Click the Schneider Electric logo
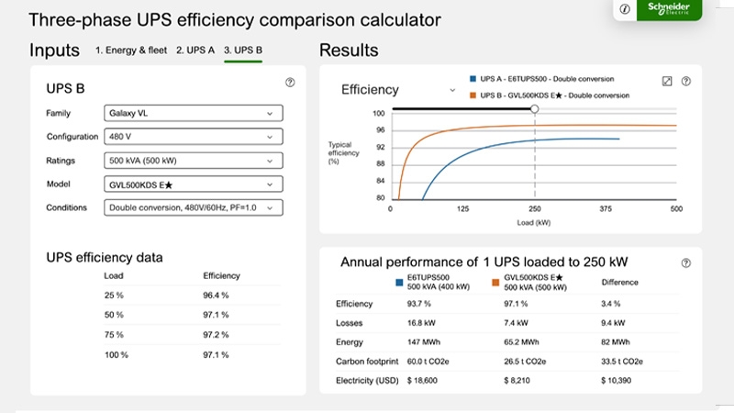Viewport: 734px width, 413px height. click(x=673, y=9)
